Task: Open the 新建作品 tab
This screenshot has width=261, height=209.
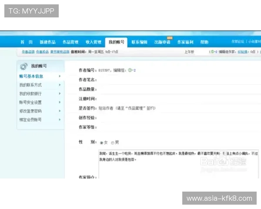Action: coord(47,42)
